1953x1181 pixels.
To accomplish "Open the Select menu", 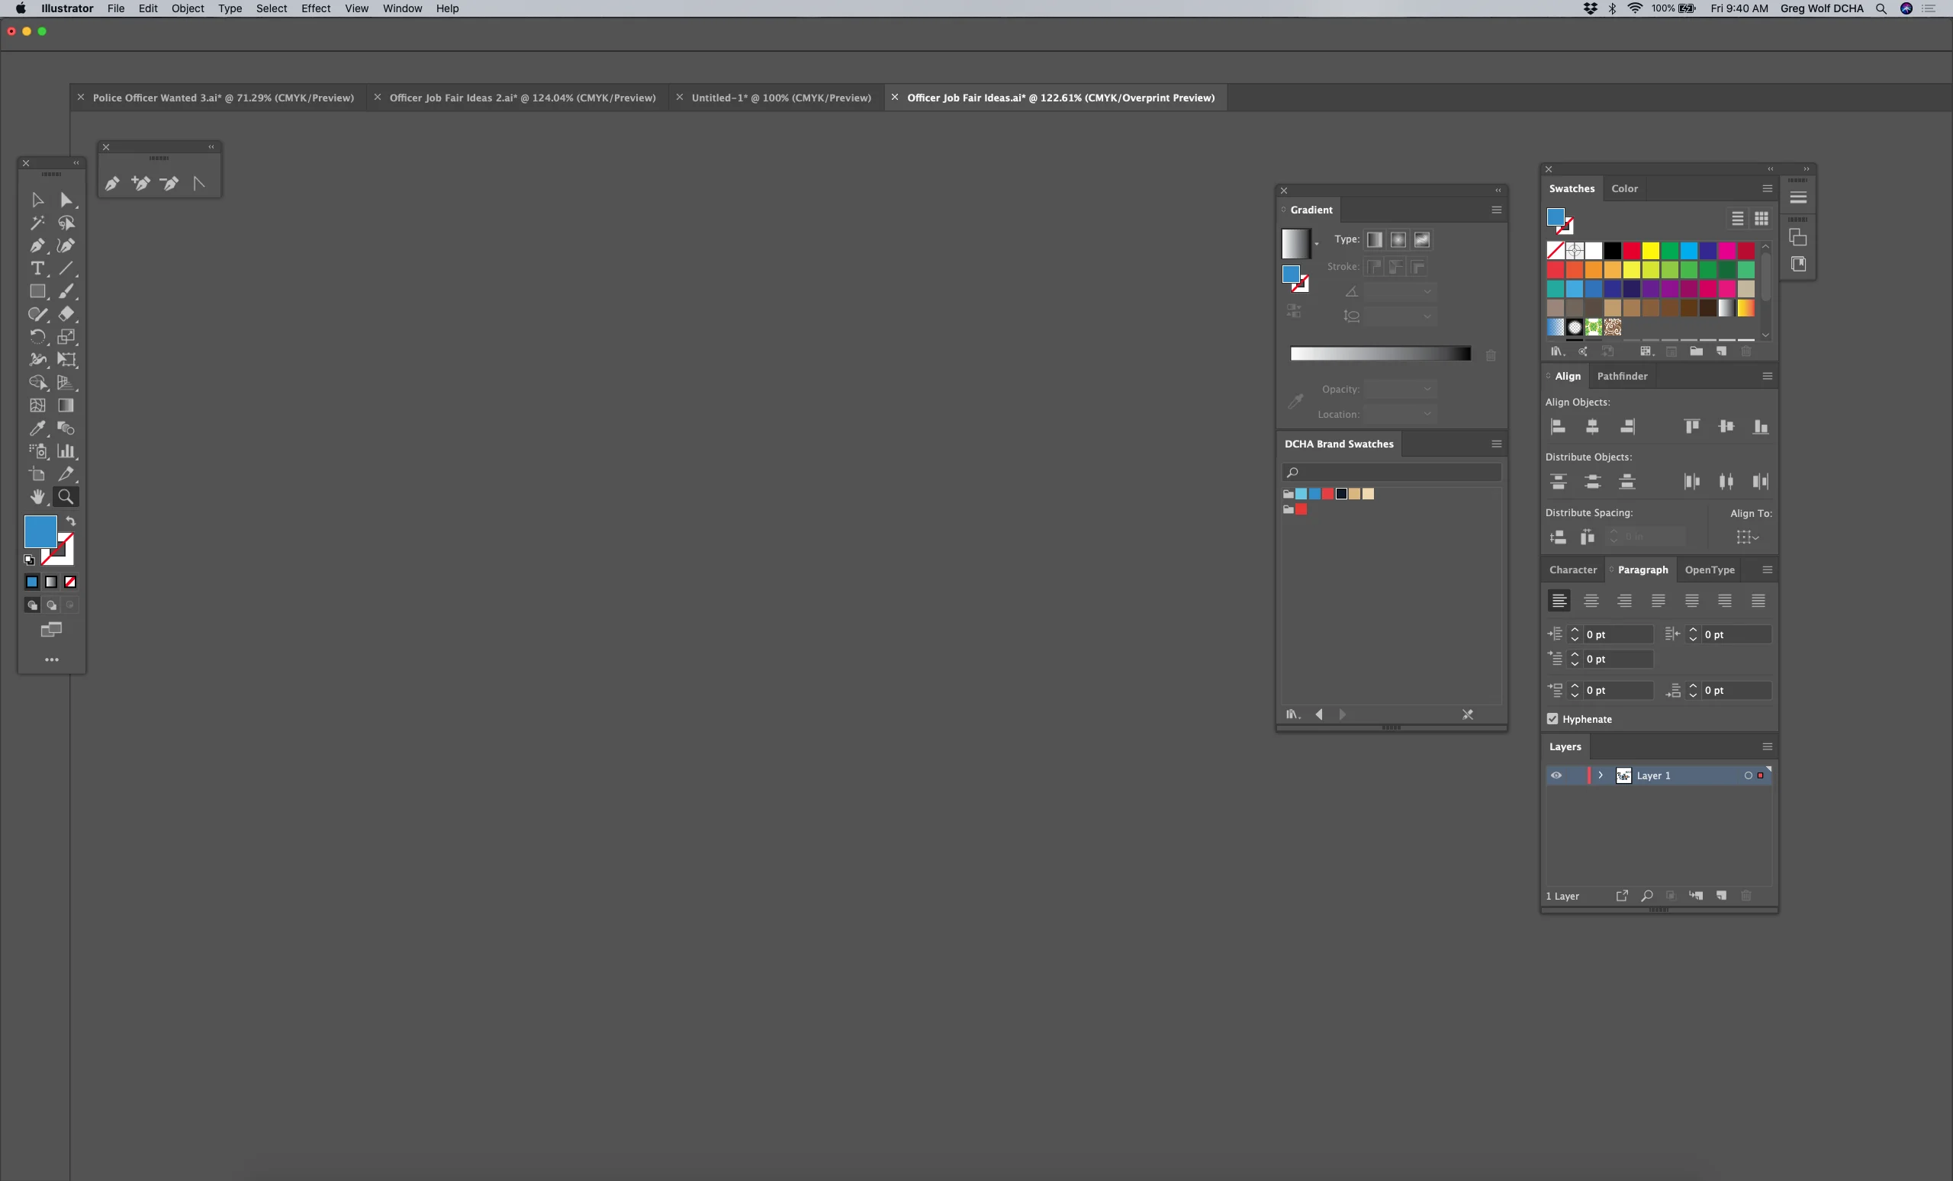I will 272,8.
